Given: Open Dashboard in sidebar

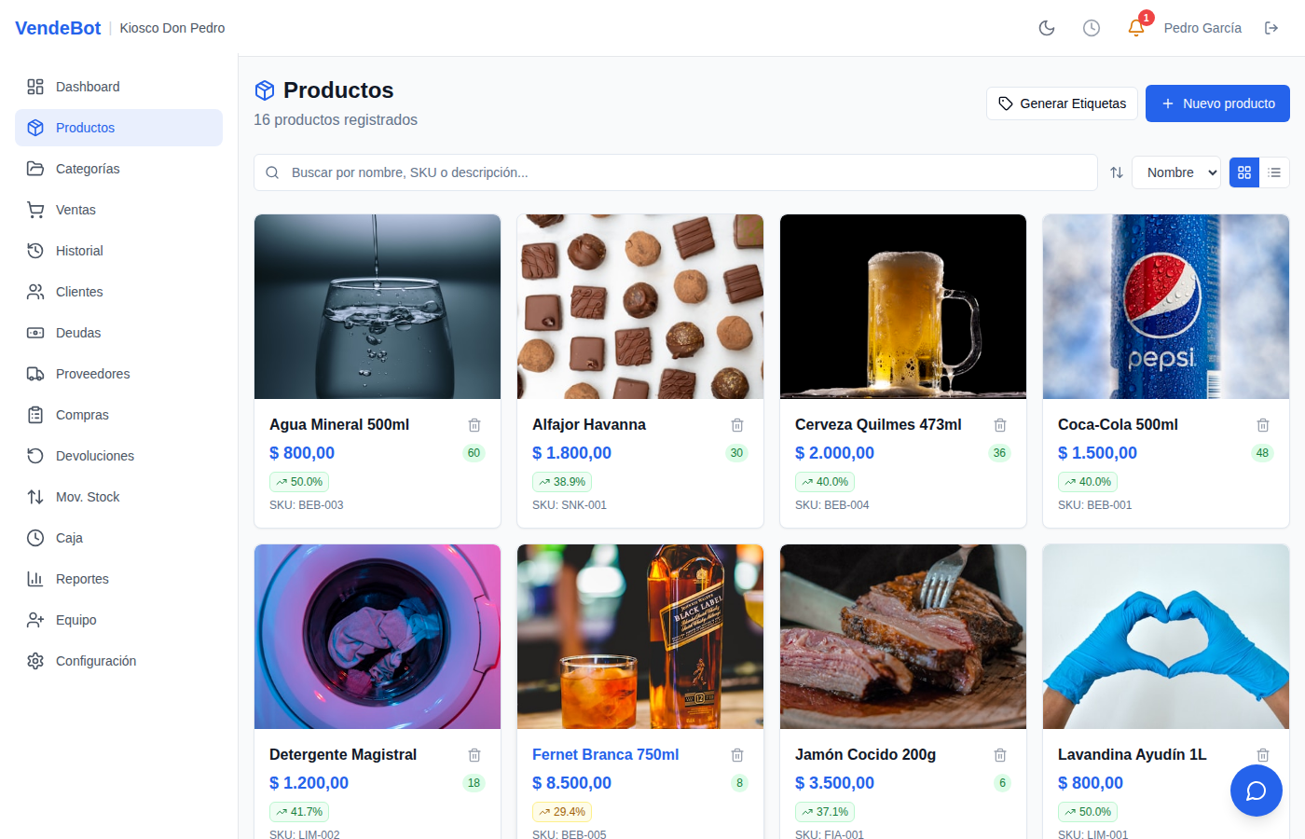Looking at the screenshot, I should [x=118, y=87].
